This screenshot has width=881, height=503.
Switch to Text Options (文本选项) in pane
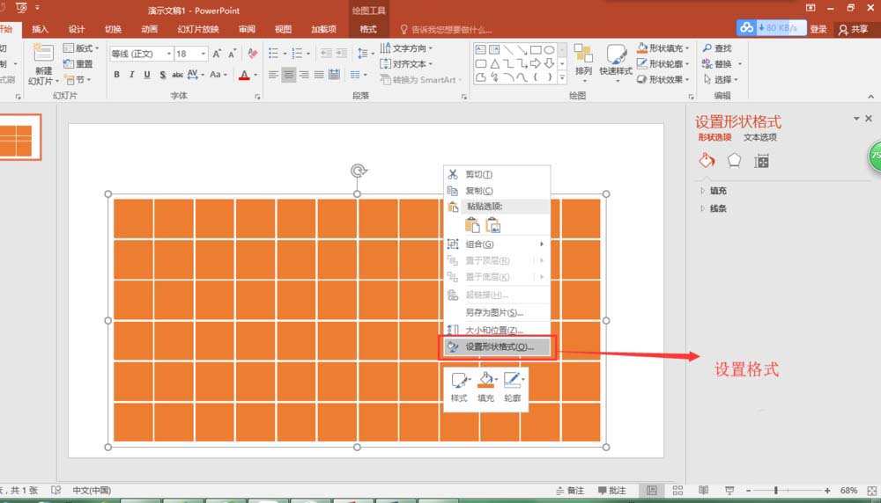[x=760, y=137]
